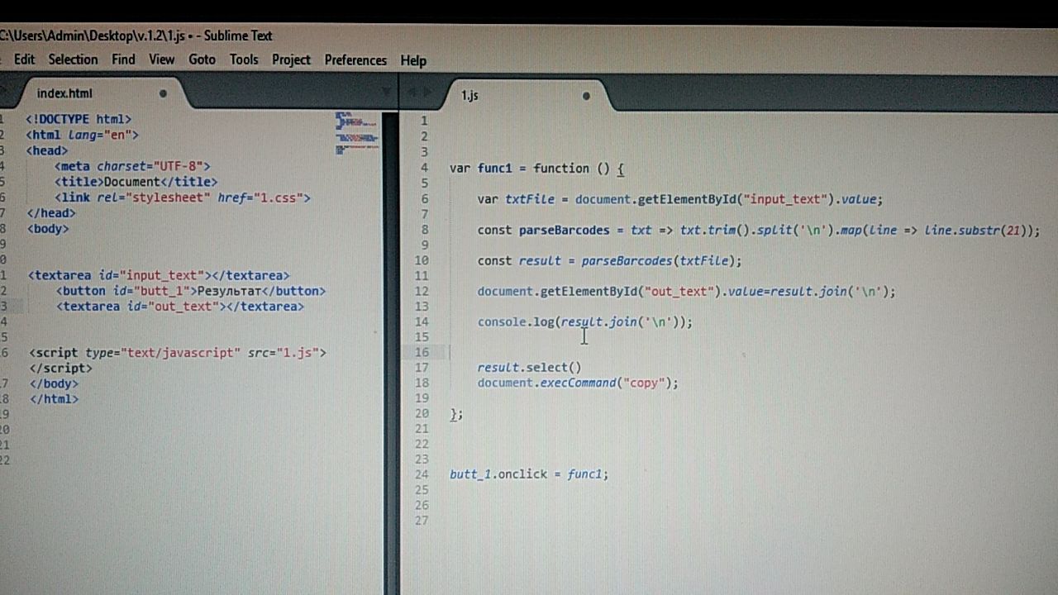Click 'butt_1.onclick = func1;' line

529,474
